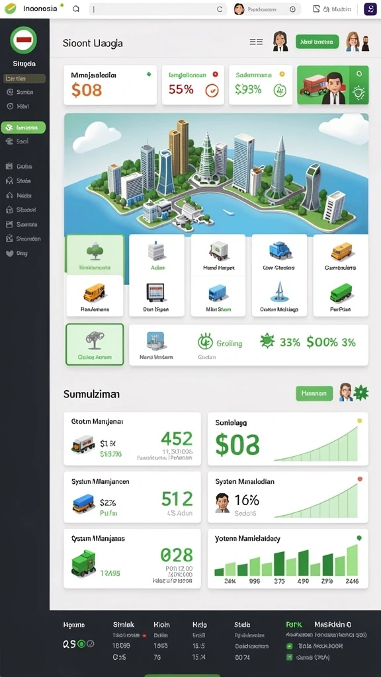This screenshot has width=381, height=677.
Task: Click the green button in Sumulziman section
Action: [x=314, y=393]
